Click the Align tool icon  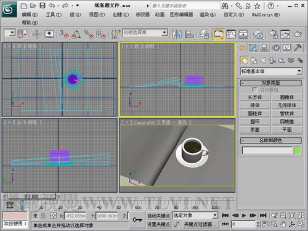pyautogui.click(x=189, y=34)
